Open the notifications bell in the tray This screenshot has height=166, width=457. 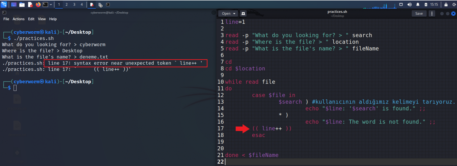(418, 5)
